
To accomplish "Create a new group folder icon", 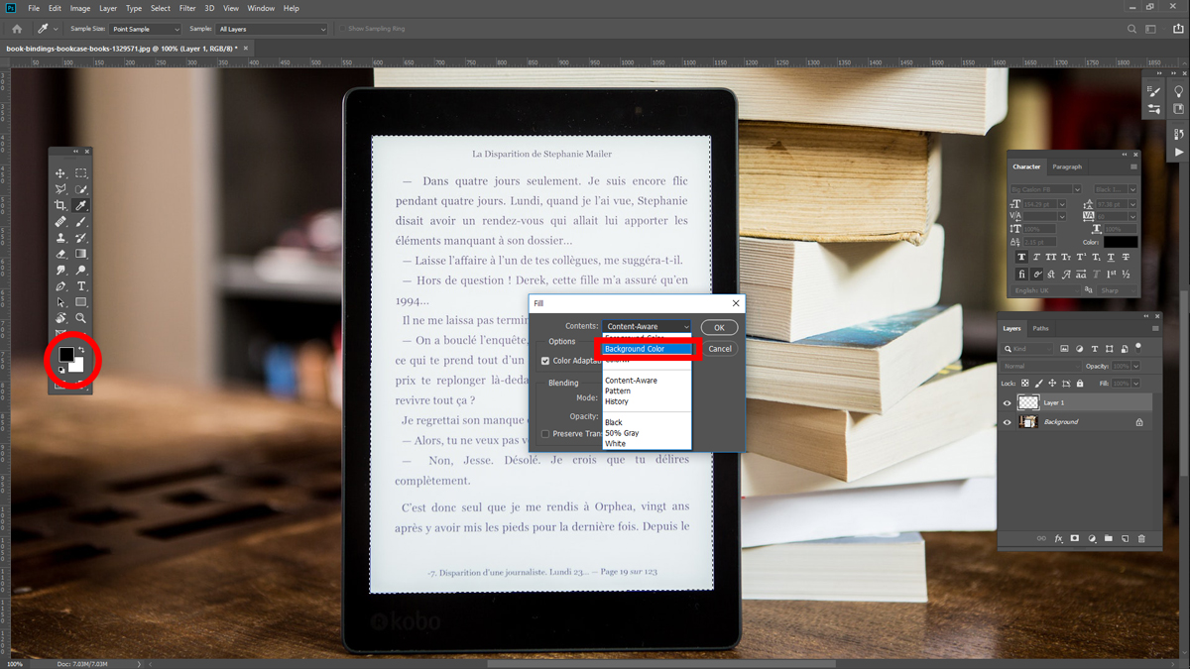I will 1108,538.
